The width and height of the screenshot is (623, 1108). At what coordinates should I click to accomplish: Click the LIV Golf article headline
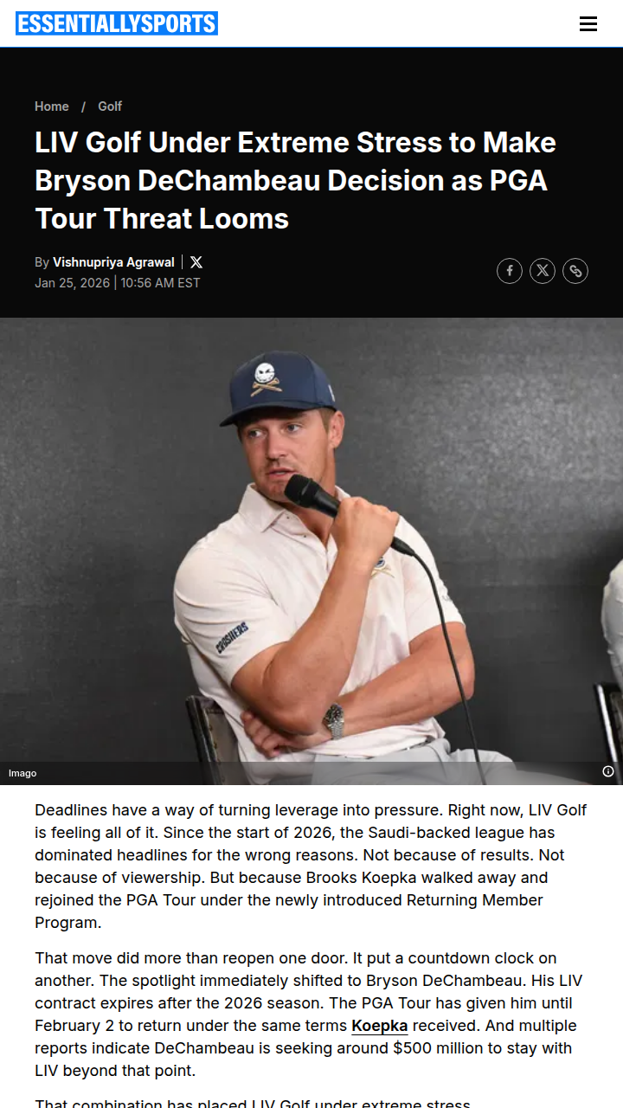tap(295, 180)
